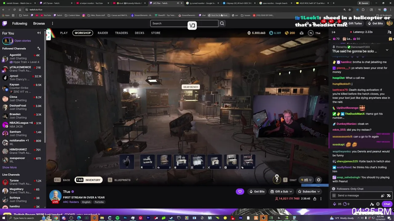
Task: Open the in-game settings gear
Action: click(x=319, y=180)
